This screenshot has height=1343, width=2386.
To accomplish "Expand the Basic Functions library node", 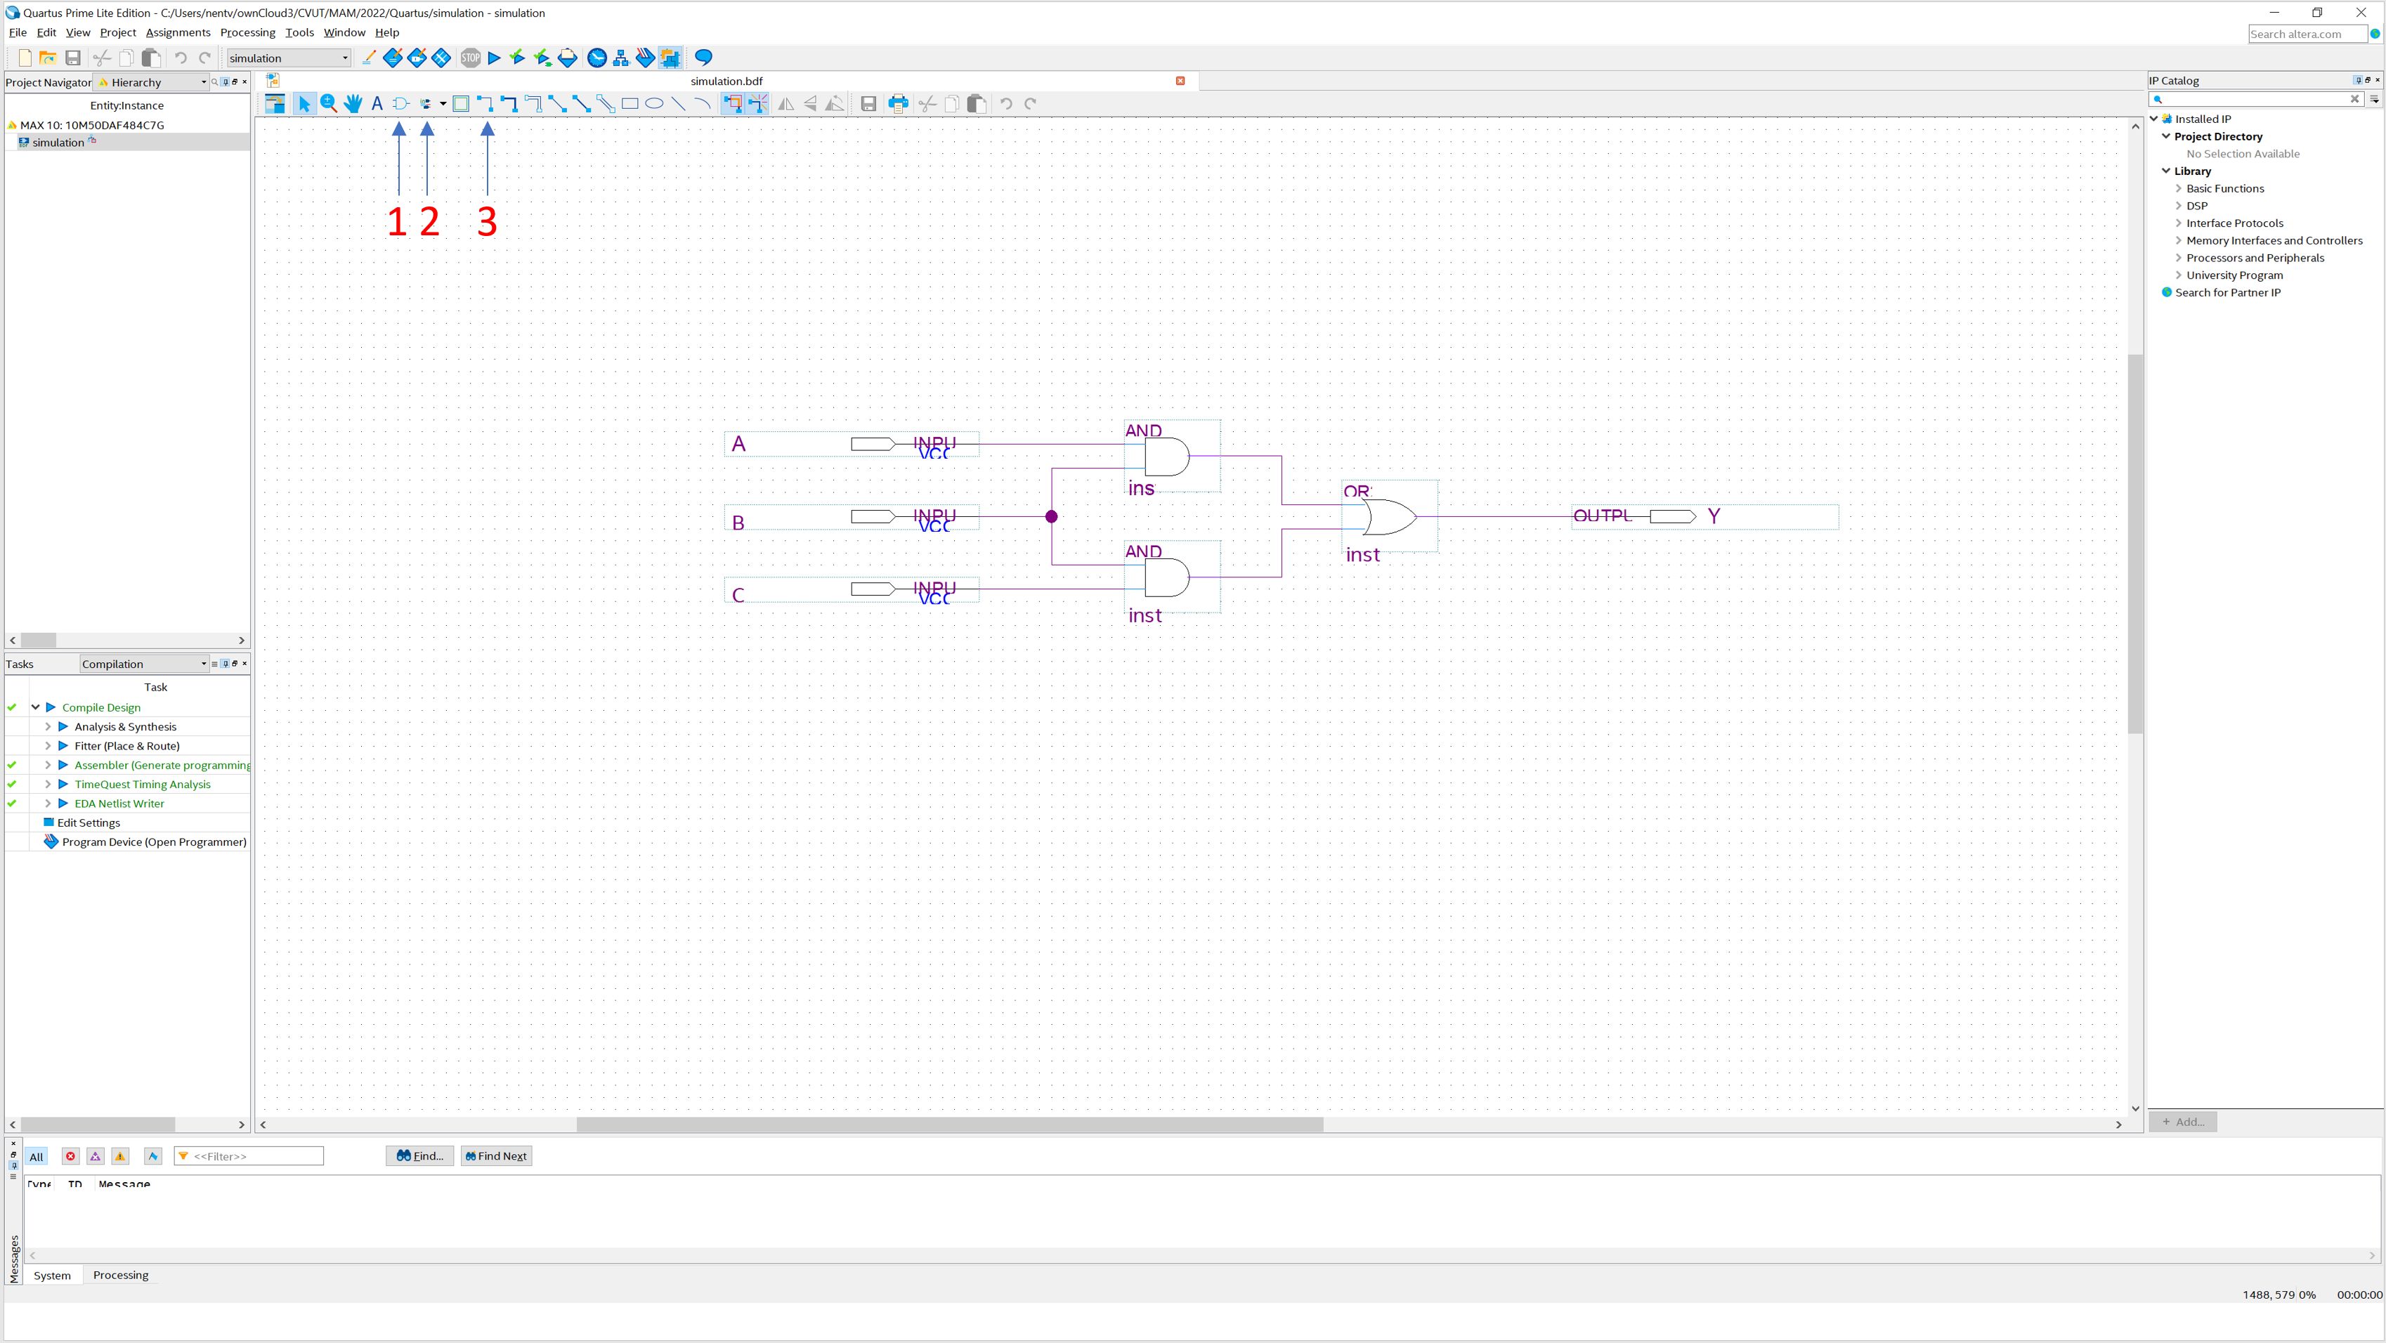I will coord(2179,189).
